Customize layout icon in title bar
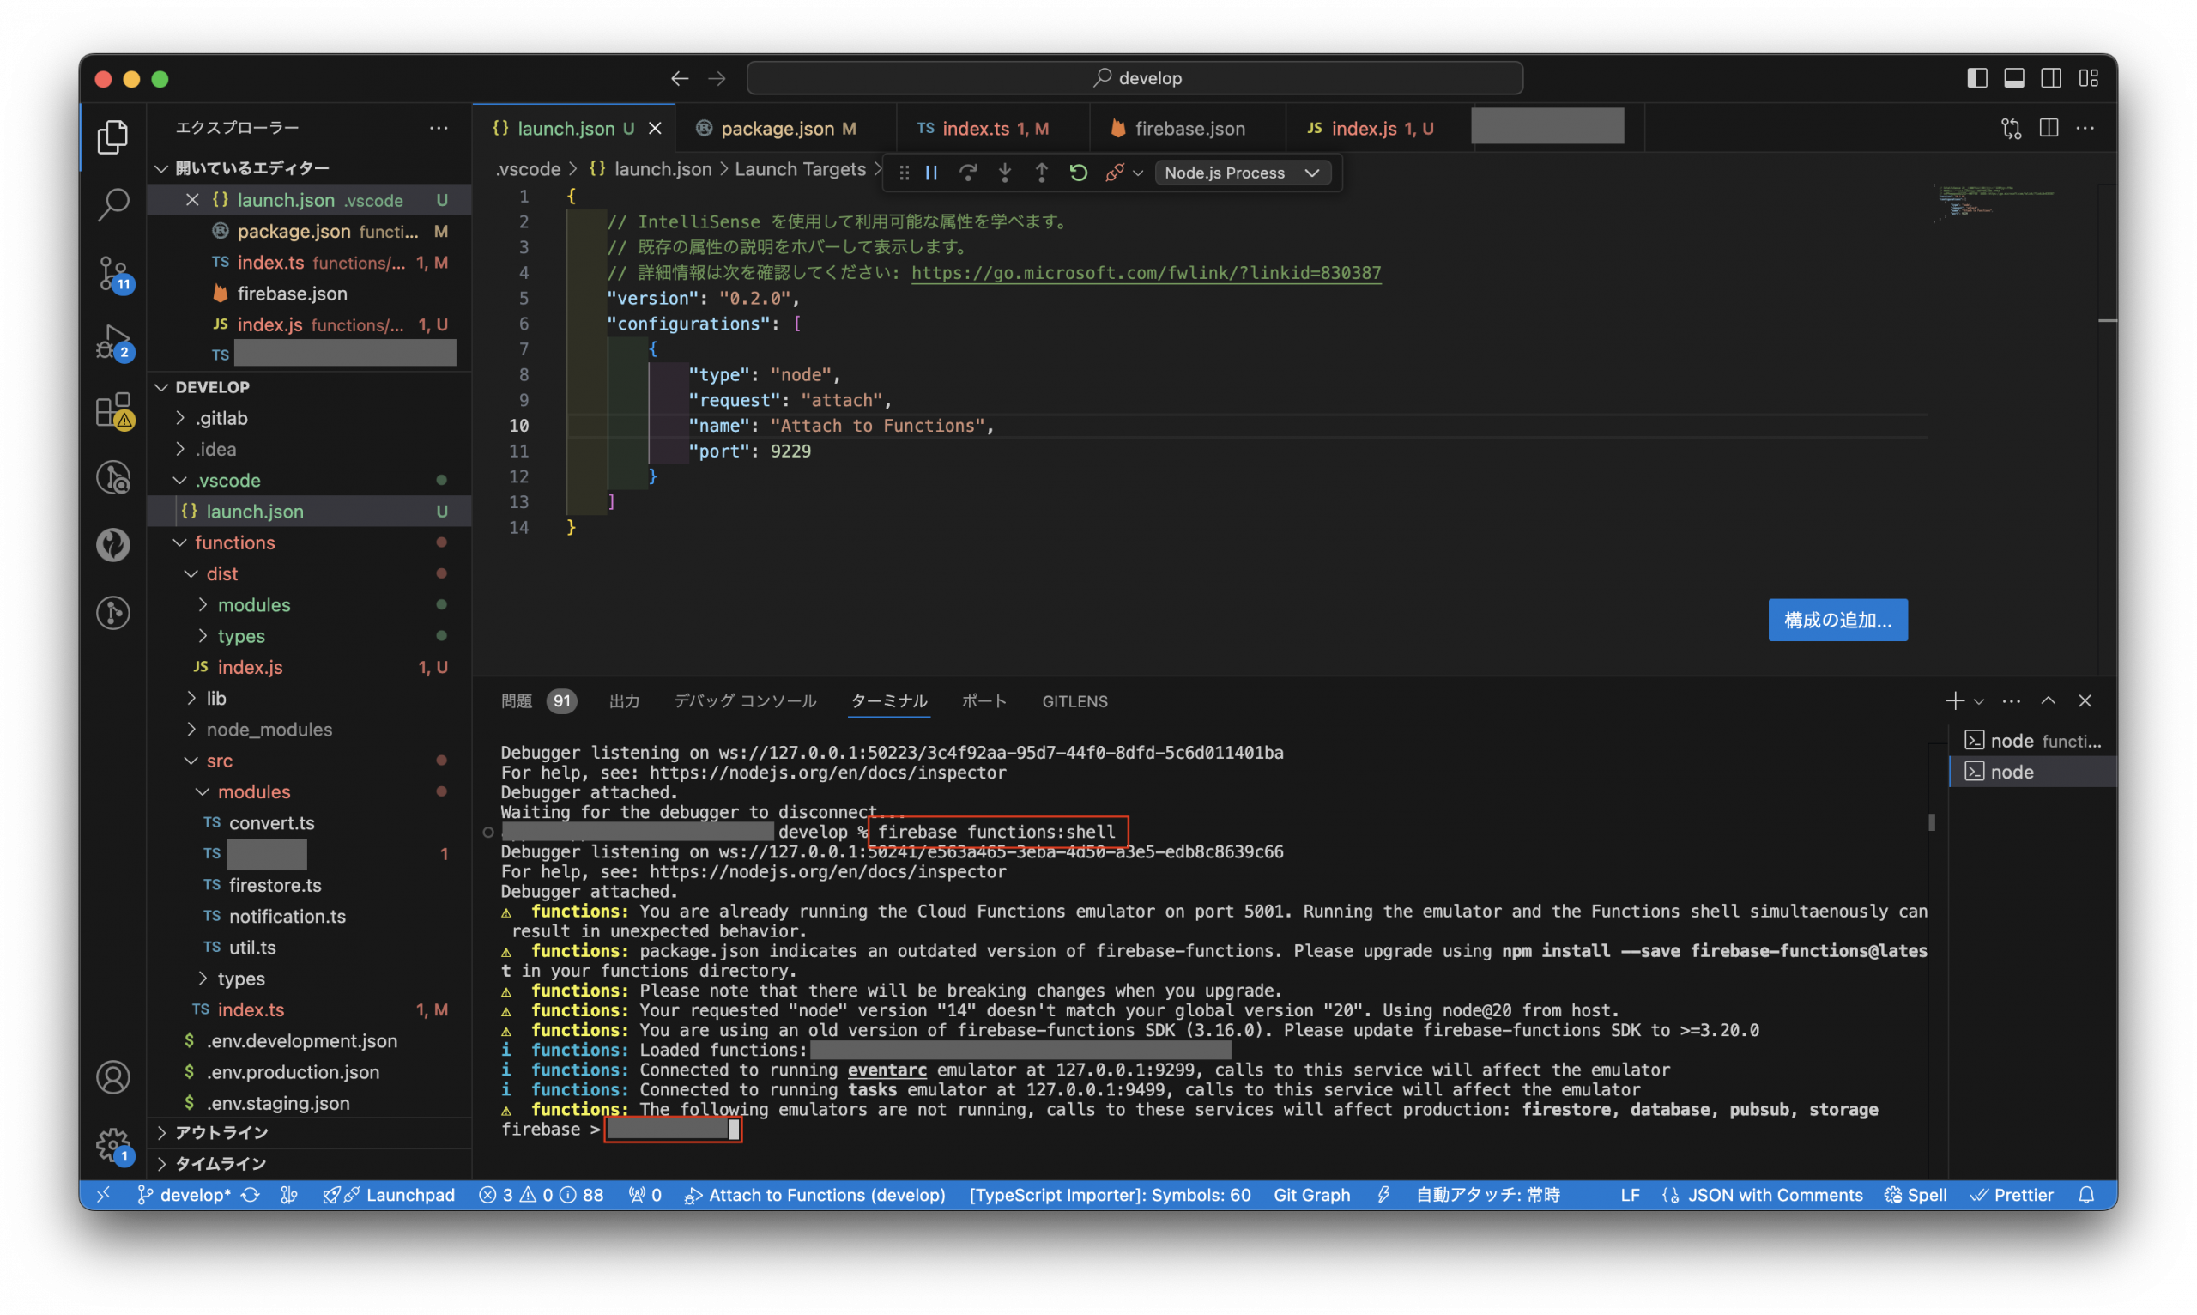Viewport: 2197px width, 1315px height. (x=2088, y=78)
